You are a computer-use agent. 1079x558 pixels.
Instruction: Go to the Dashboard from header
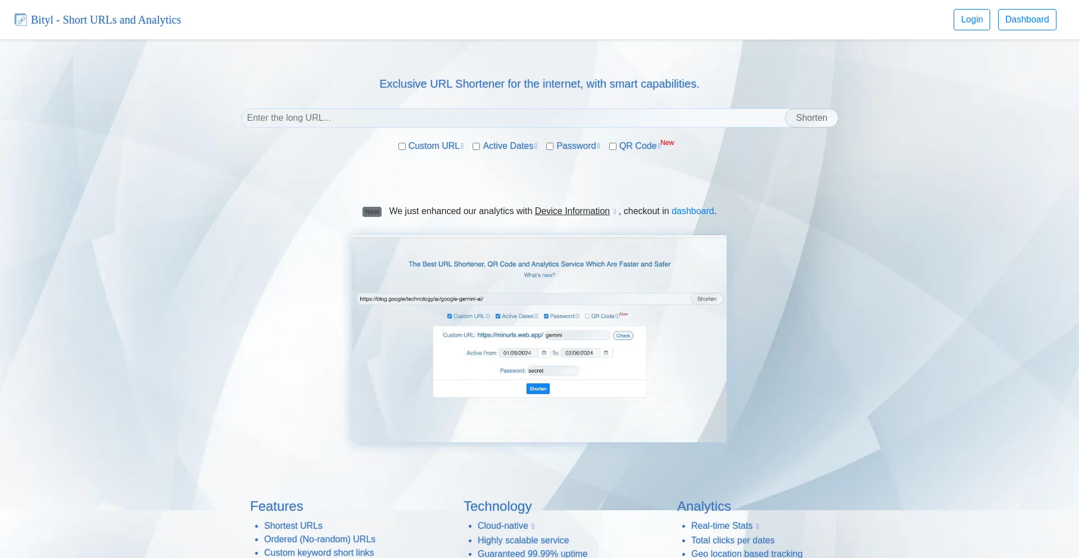click(1027, 20)
